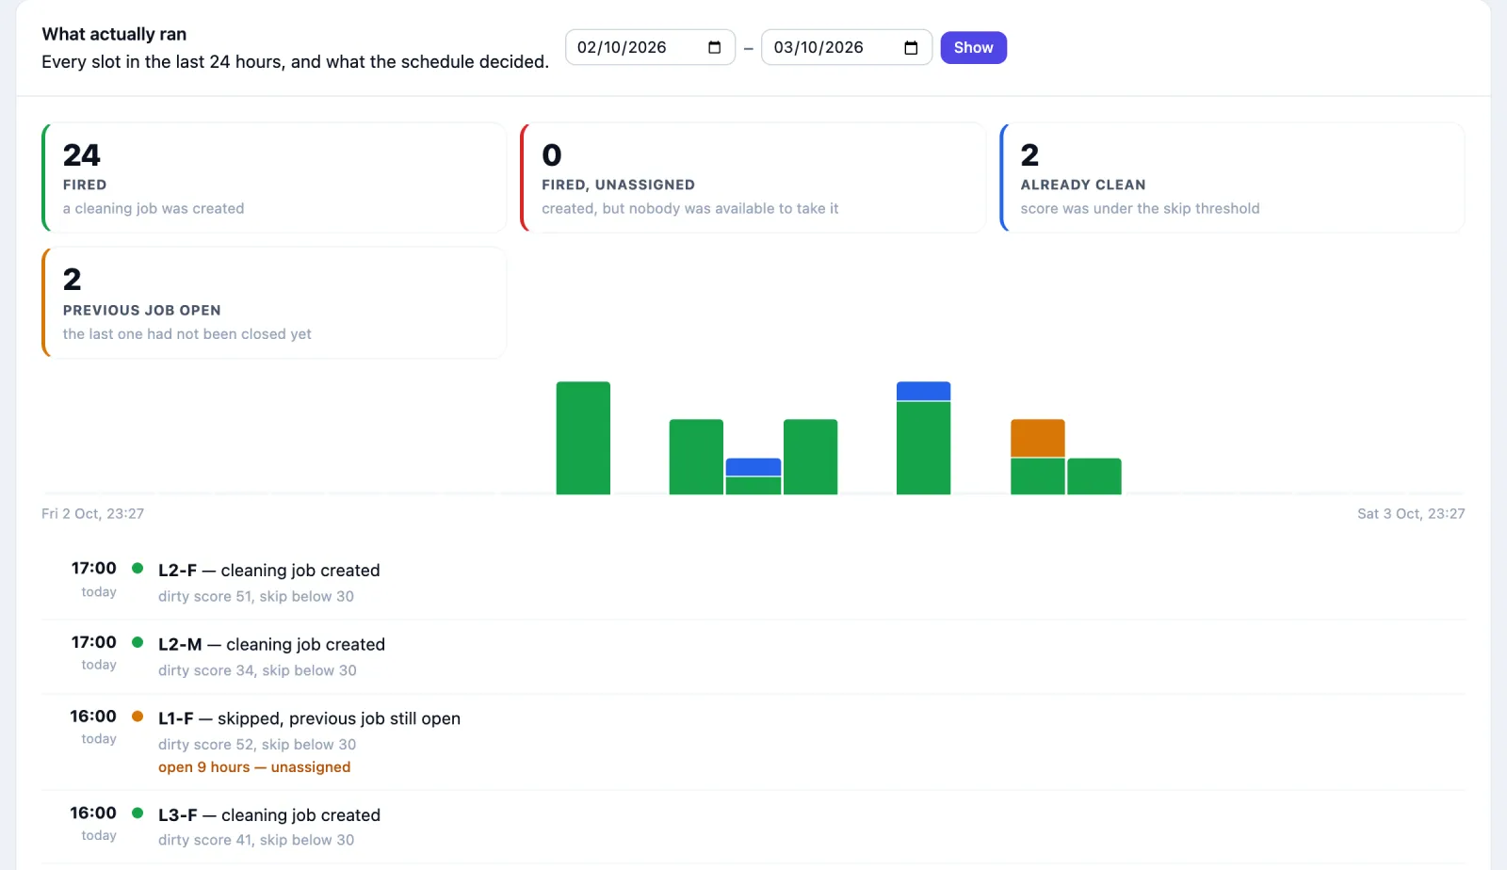Click the green status dot of L3-F row
The width and height of the screenshot is (1507, 870).
coord(138,813)
